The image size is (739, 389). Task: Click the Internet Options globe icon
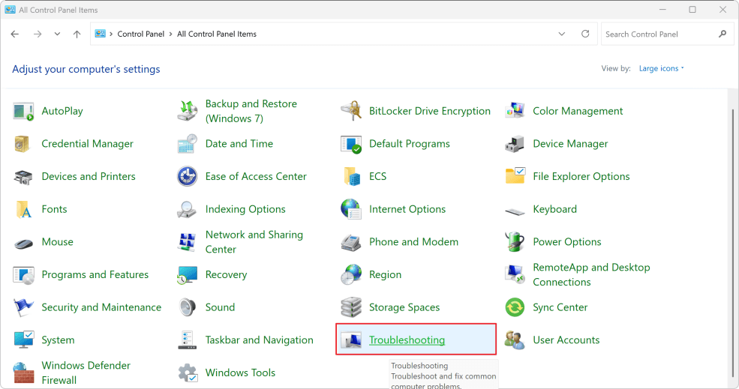click(x=351, y=209)
